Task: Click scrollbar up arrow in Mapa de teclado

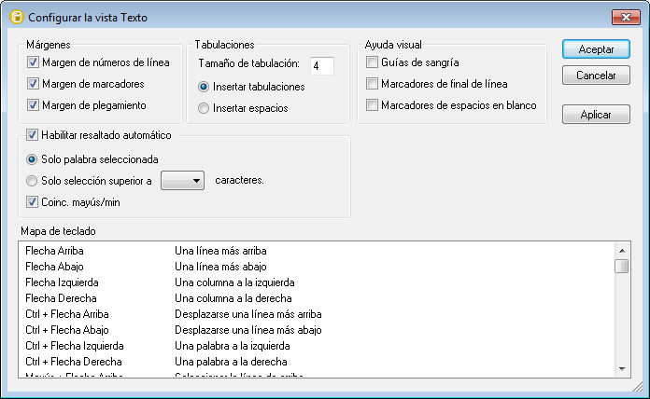Action: coord(622,251)
